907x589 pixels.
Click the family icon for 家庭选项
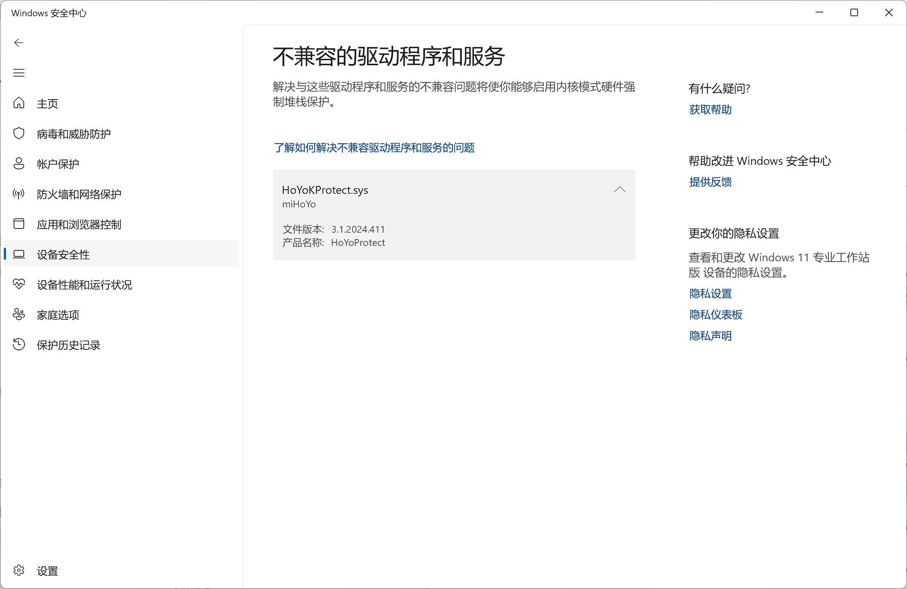coord(18,314)
